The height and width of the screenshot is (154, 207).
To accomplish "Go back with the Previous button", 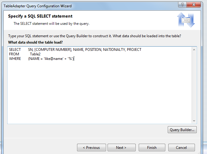I will [x=91, y=148].
